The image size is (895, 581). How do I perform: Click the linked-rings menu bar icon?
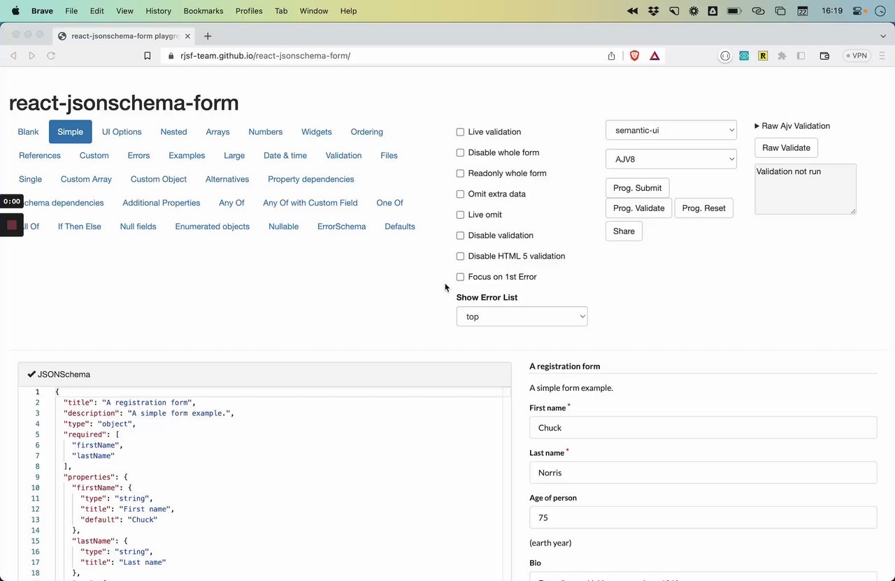(758, 10)
